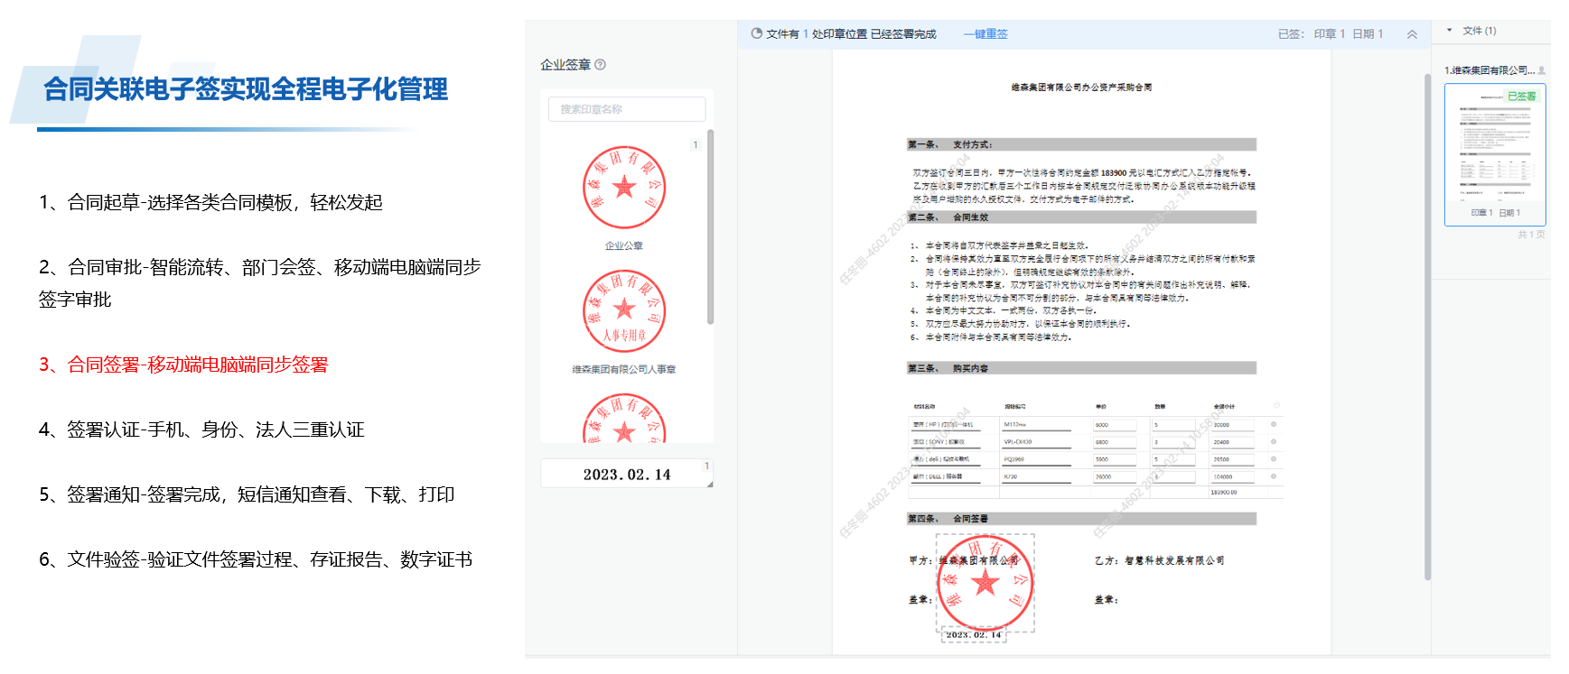Click 乙方:智慧科技发展有限公司 text
This screenshot has width=1569, height=674.
[x=1160, y=560]
